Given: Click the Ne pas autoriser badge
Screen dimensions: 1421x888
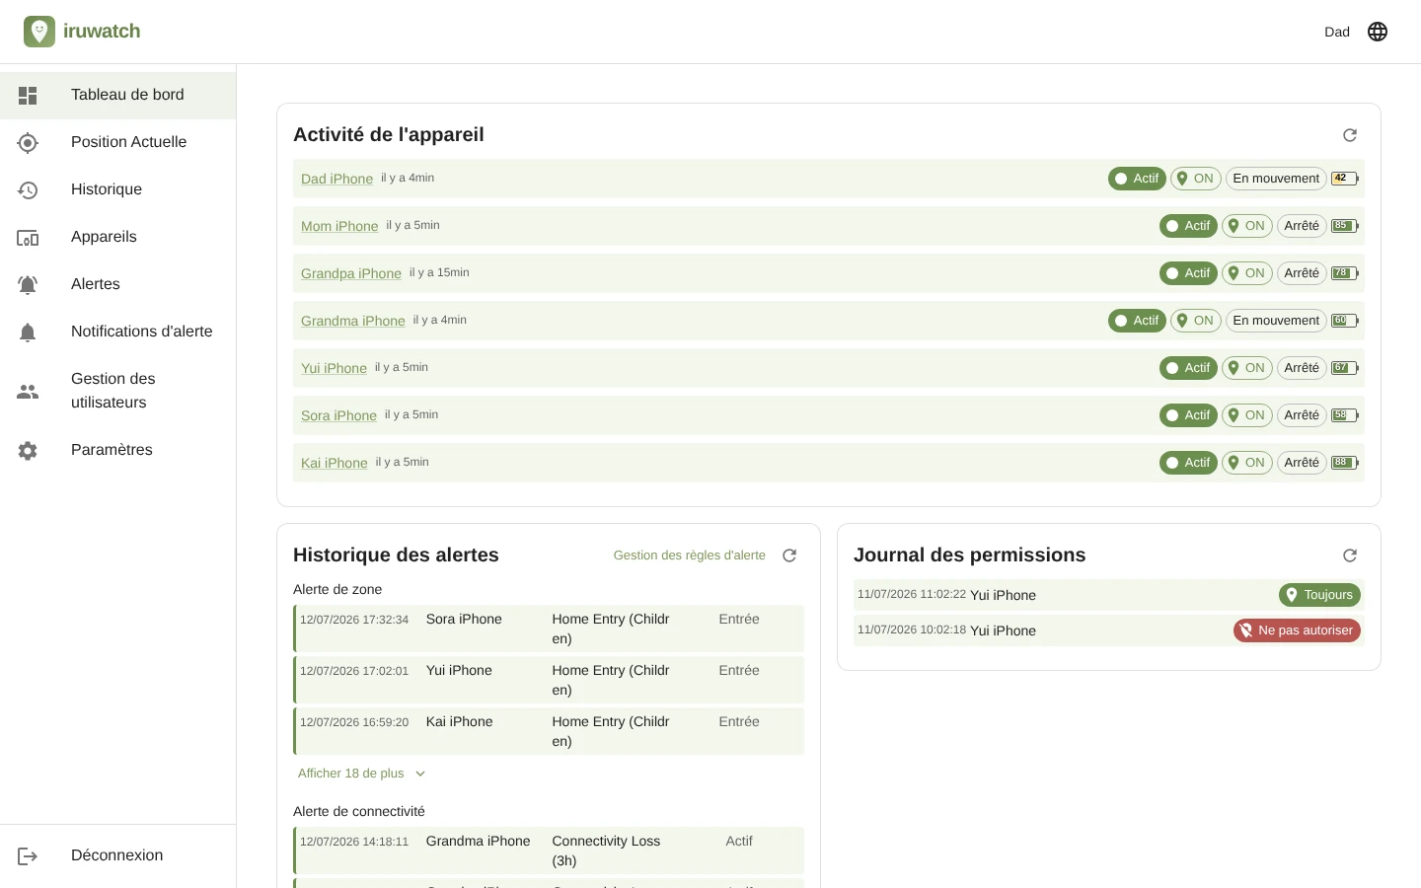Looking at the screenshot, I should click(1298, 630).
